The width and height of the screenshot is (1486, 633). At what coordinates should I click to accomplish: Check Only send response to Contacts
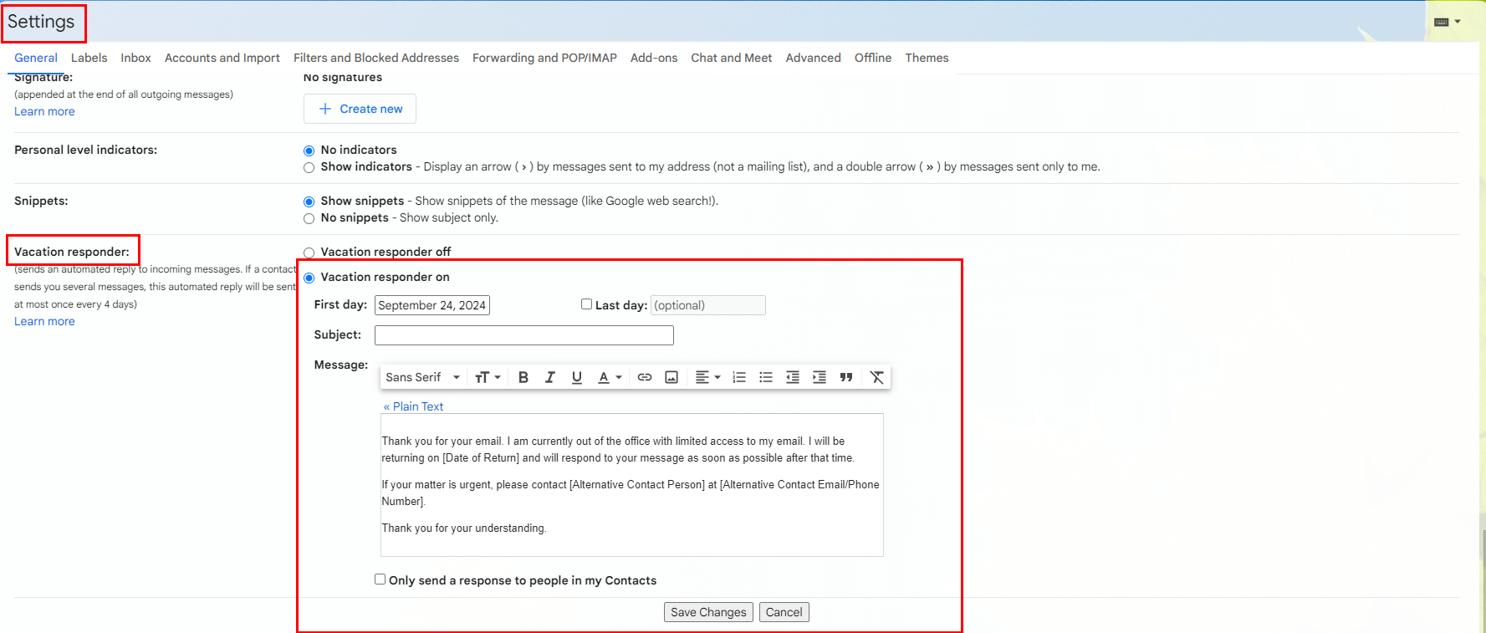(x=380, y=579)
